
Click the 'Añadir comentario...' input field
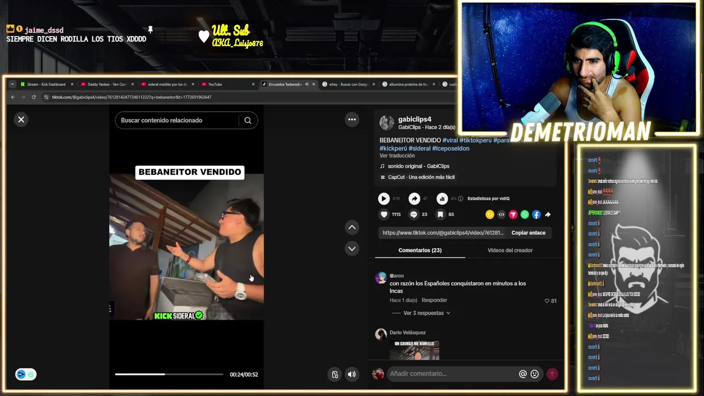(452, 374)
